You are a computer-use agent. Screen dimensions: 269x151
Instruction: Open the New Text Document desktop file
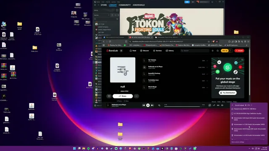coord(40,135)
